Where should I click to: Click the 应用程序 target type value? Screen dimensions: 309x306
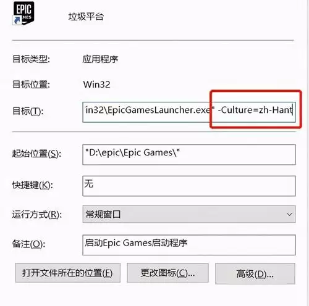pyautogui.click(x=100, y=59)
